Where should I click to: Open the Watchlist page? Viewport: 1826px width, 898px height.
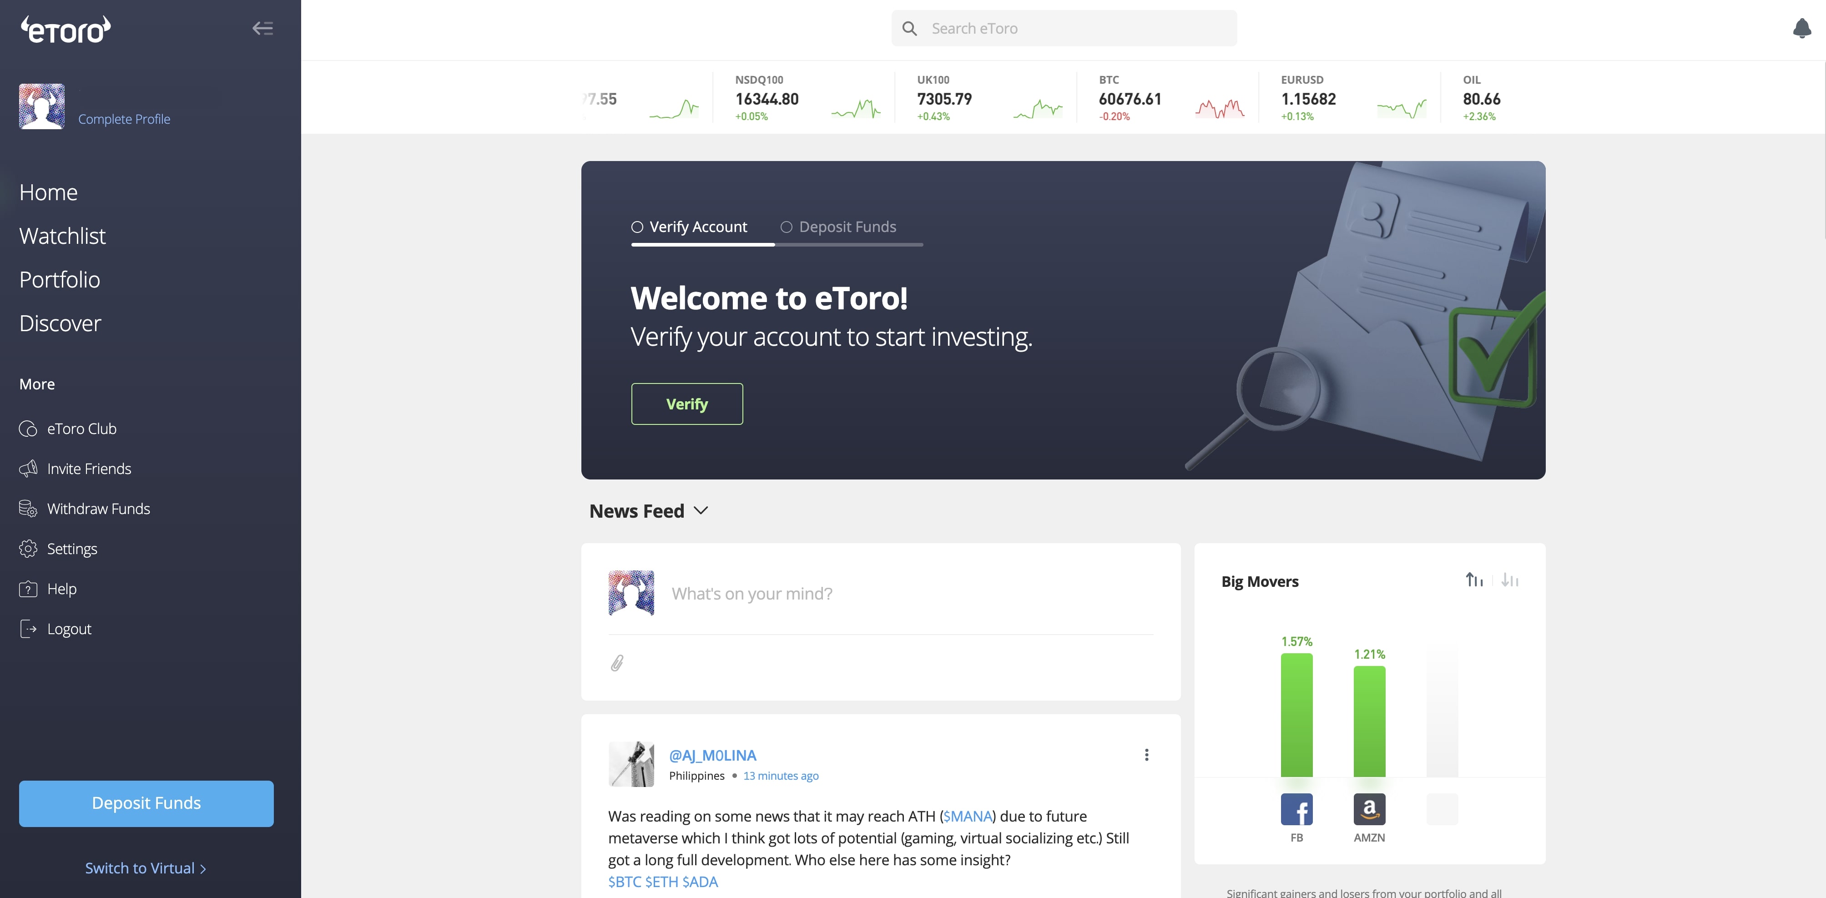click(x=62, y=236)
